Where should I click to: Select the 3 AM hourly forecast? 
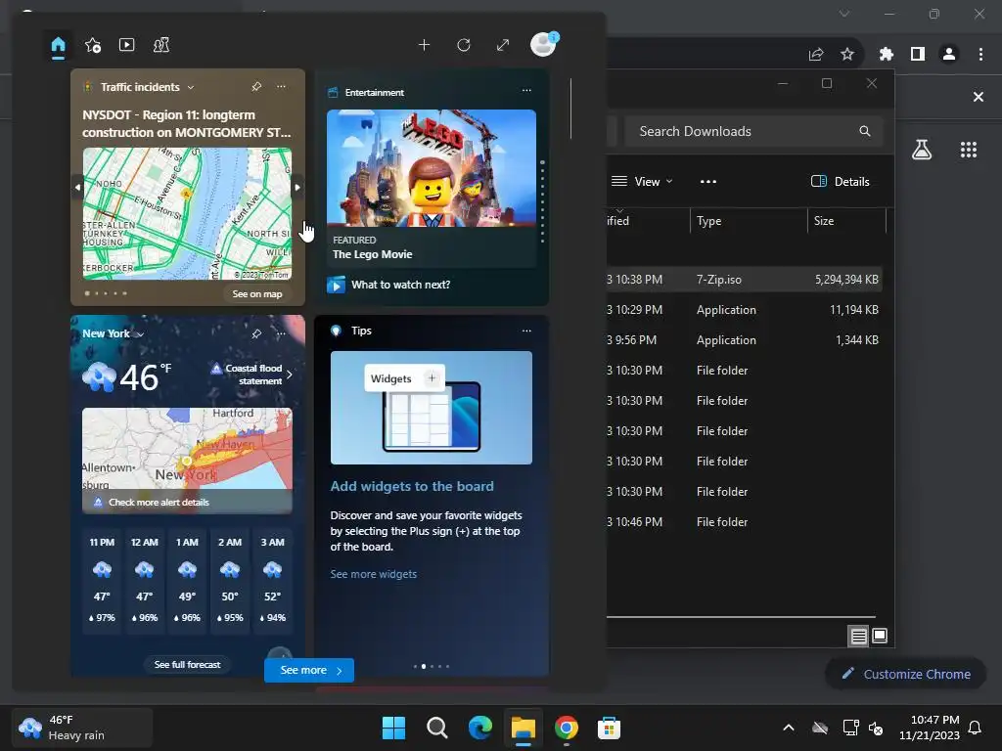point(273,580)
